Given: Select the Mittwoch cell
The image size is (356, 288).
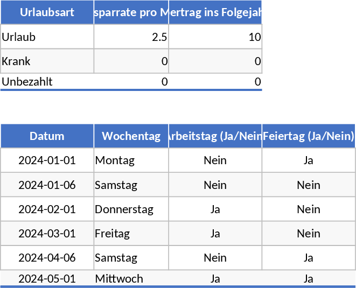Looking at the screenshot, I should pyautogui.click(x=131, y=279).
